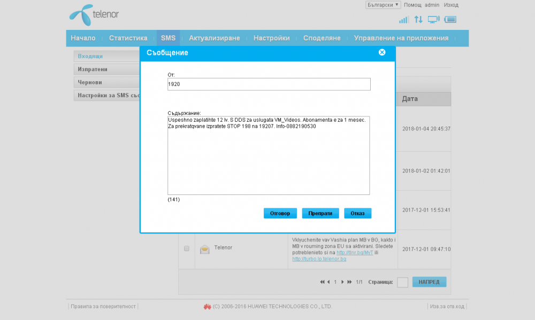535x320 pixels.
Task: Open the Български language dropdown
Action: coord(383,5)
